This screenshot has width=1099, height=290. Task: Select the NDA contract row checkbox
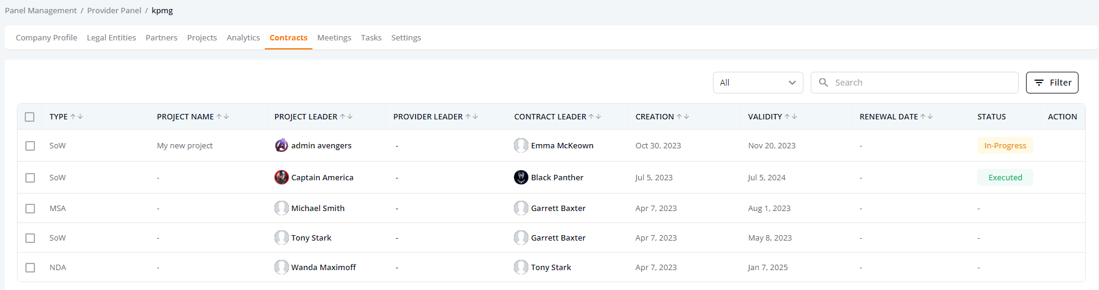[x=30, y=268]
